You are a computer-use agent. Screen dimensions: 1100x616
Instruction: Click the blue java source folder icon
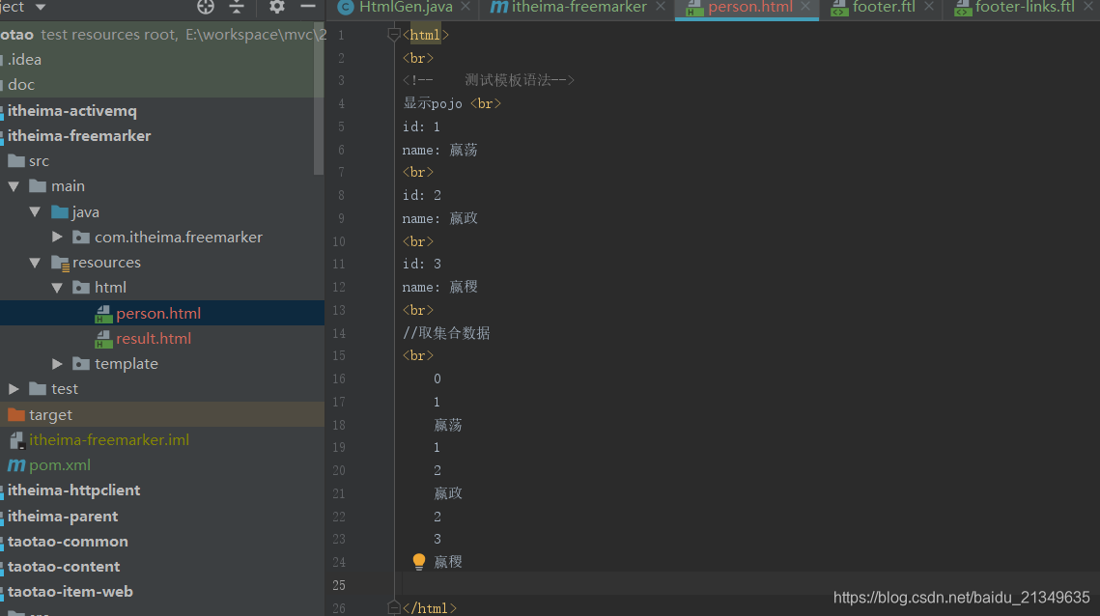click(x=60, y=211)
